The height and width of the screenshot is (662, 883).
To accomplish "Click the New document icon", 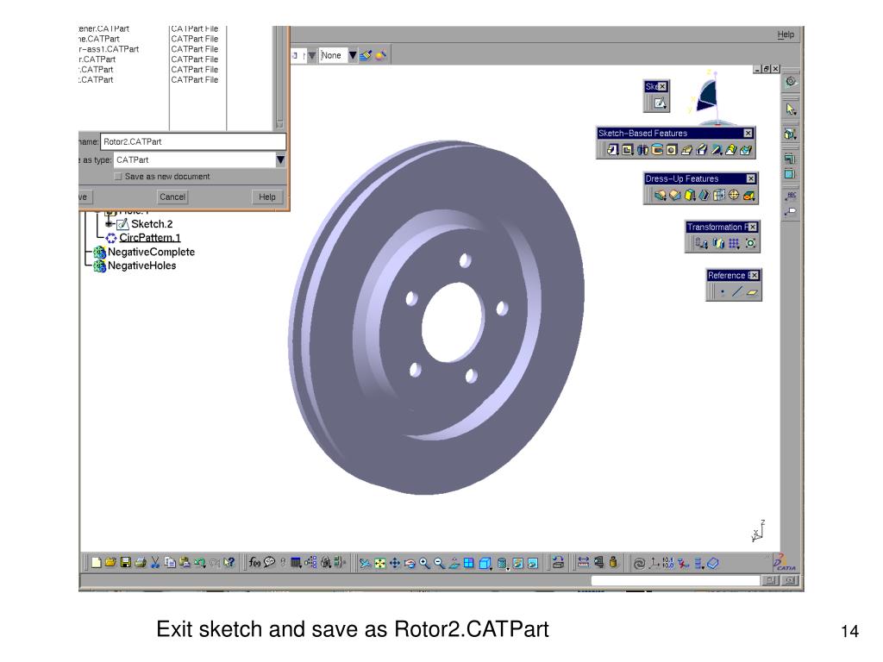I will 97,562.
